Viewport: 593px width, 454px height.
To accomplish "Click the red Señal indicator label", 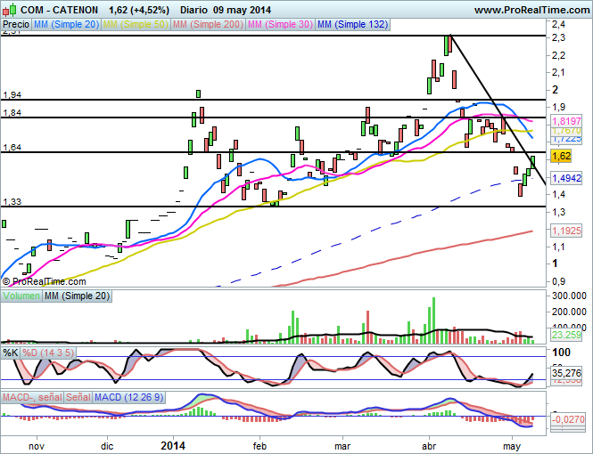I will click(79, 396).
